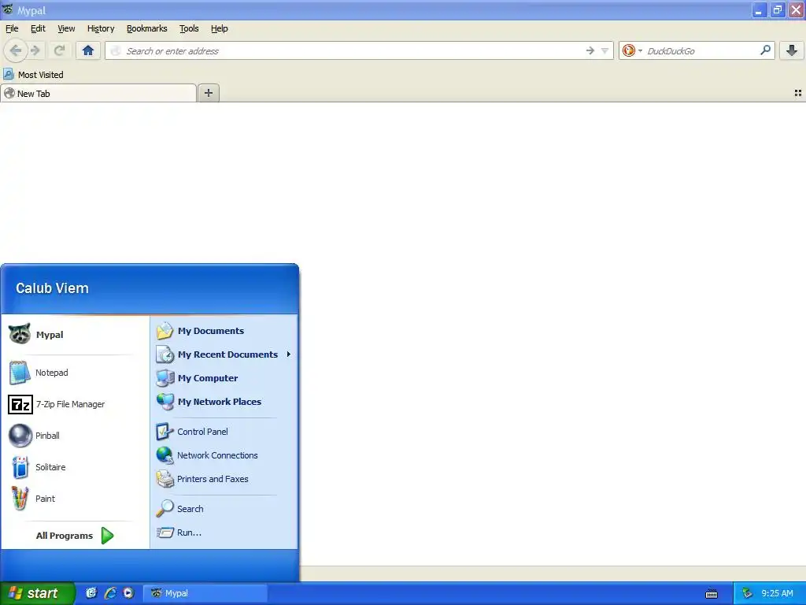The height and width of the screenshot is (605, 806).
Task: Click the Most Visited bookmarks folder
Action: click(33, 75)
